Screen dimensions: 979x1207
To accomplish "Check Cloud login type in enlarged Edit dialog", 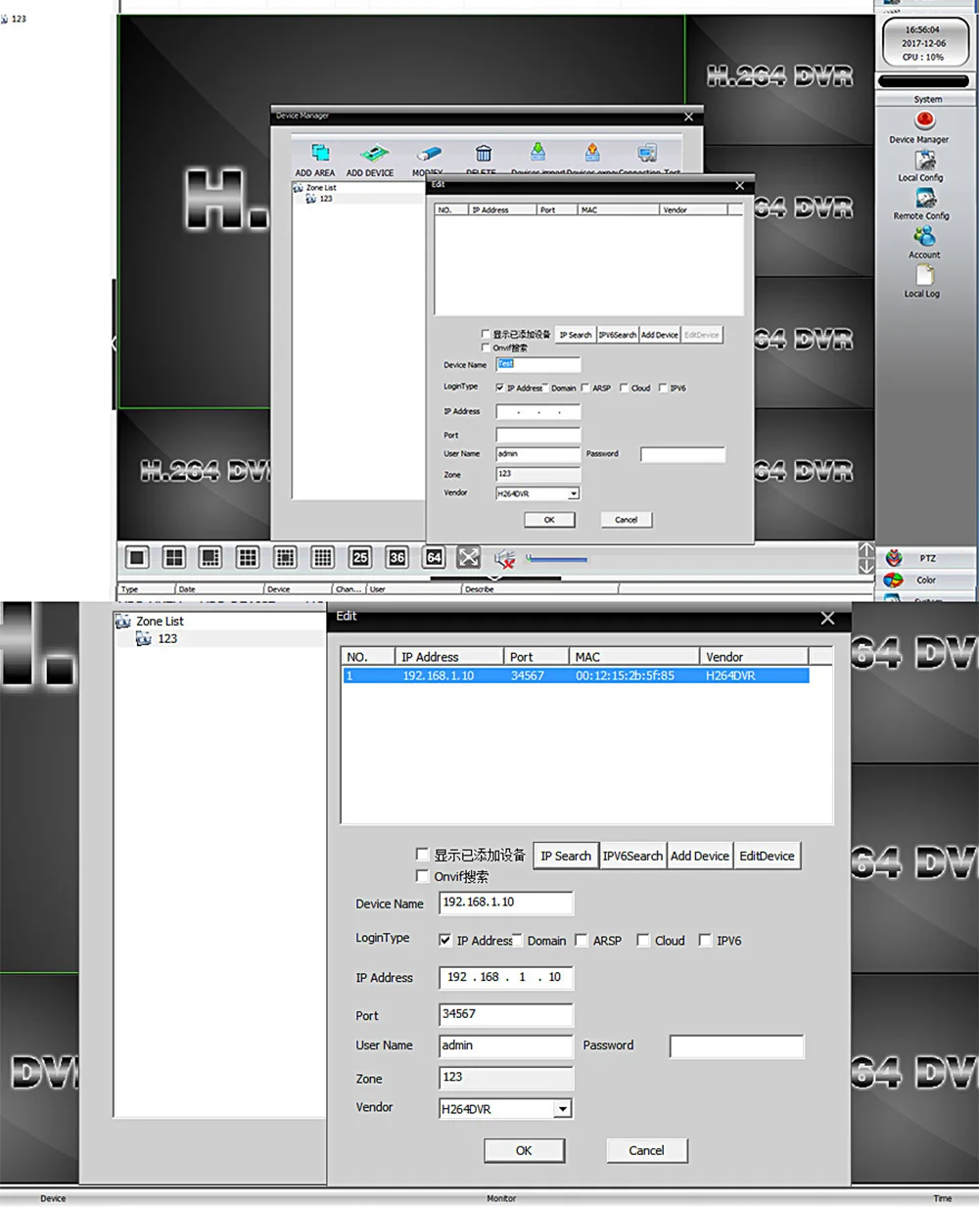I will click(x=643, y=940).
